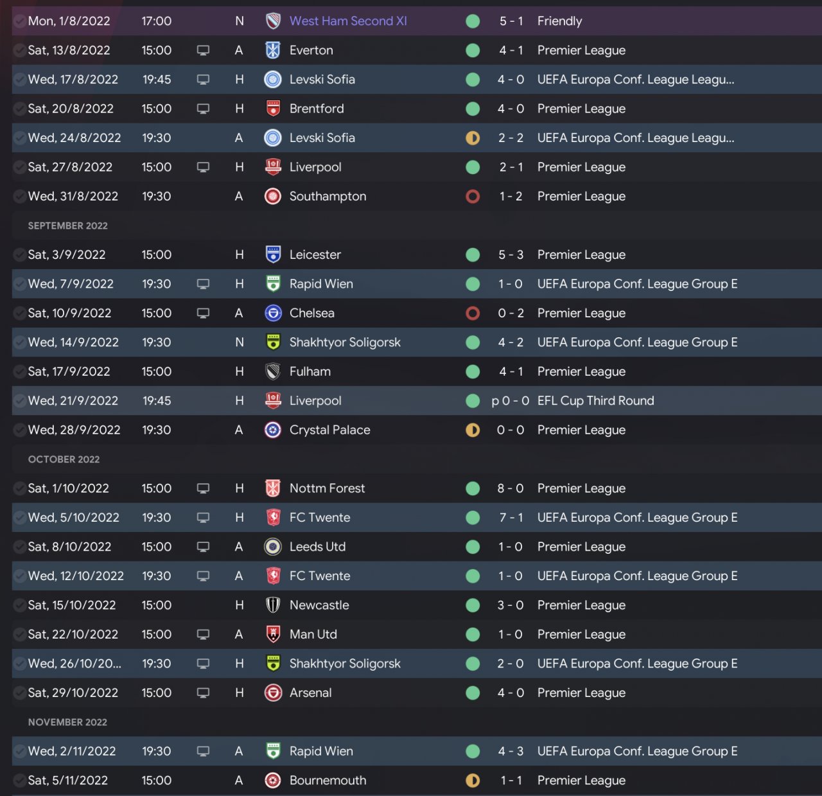Image resolution: width=822 pixels, height=796 pixels.
Task: Click the Leeds Utd club badge
Action: pos(273,547)
